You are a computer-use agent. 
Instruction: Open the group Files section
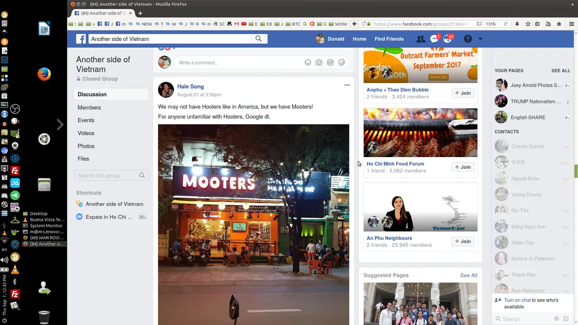coord(83,158)
